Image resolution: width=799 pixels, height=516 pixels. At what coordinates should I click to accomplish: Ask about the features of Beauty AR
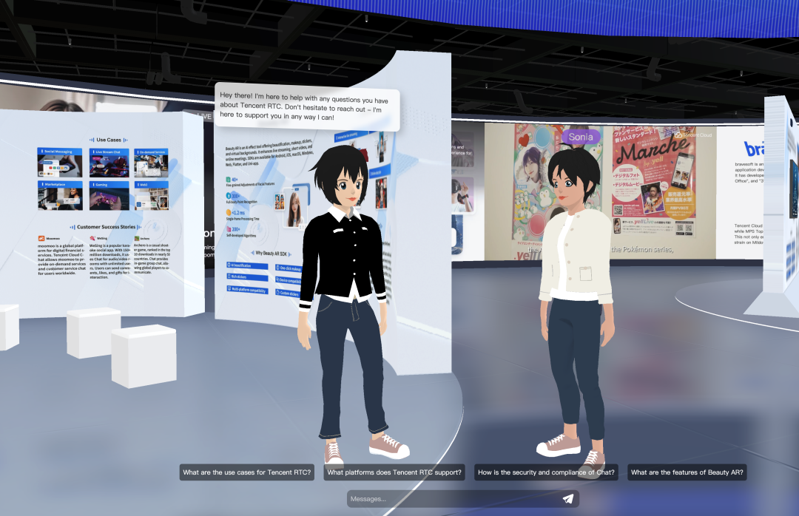click(687, 472)
